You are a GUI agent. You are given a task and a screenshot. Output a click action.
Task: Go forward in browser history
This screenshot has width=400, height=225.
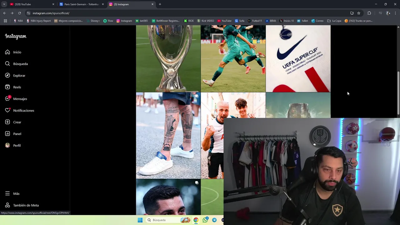(x=12, y=13)
